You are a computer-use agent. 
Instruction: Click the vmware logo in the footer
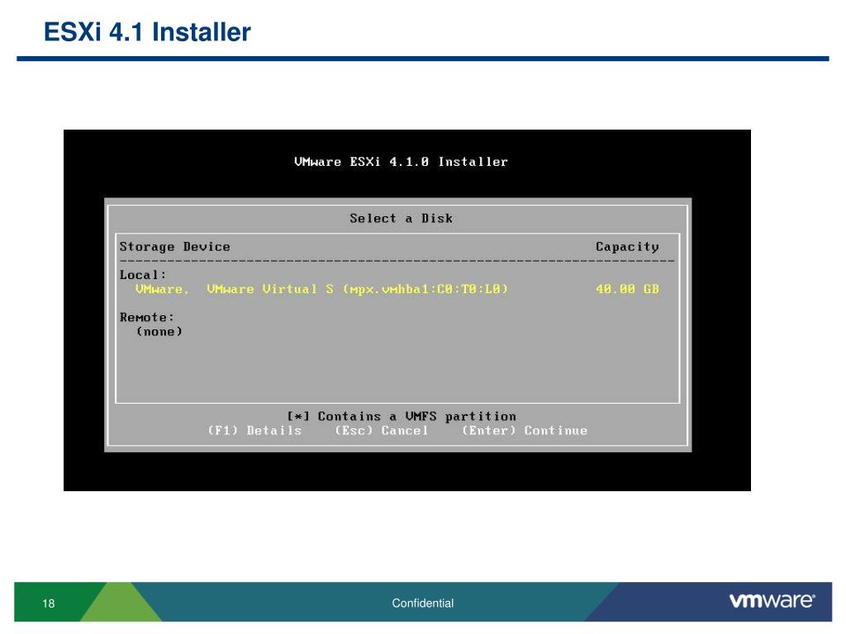point(772,601)
